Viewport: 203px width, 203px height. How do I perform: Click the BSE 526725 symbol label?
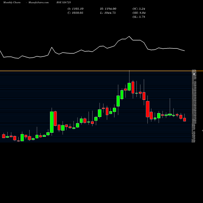pyautogui.click(x=64, y=2)
